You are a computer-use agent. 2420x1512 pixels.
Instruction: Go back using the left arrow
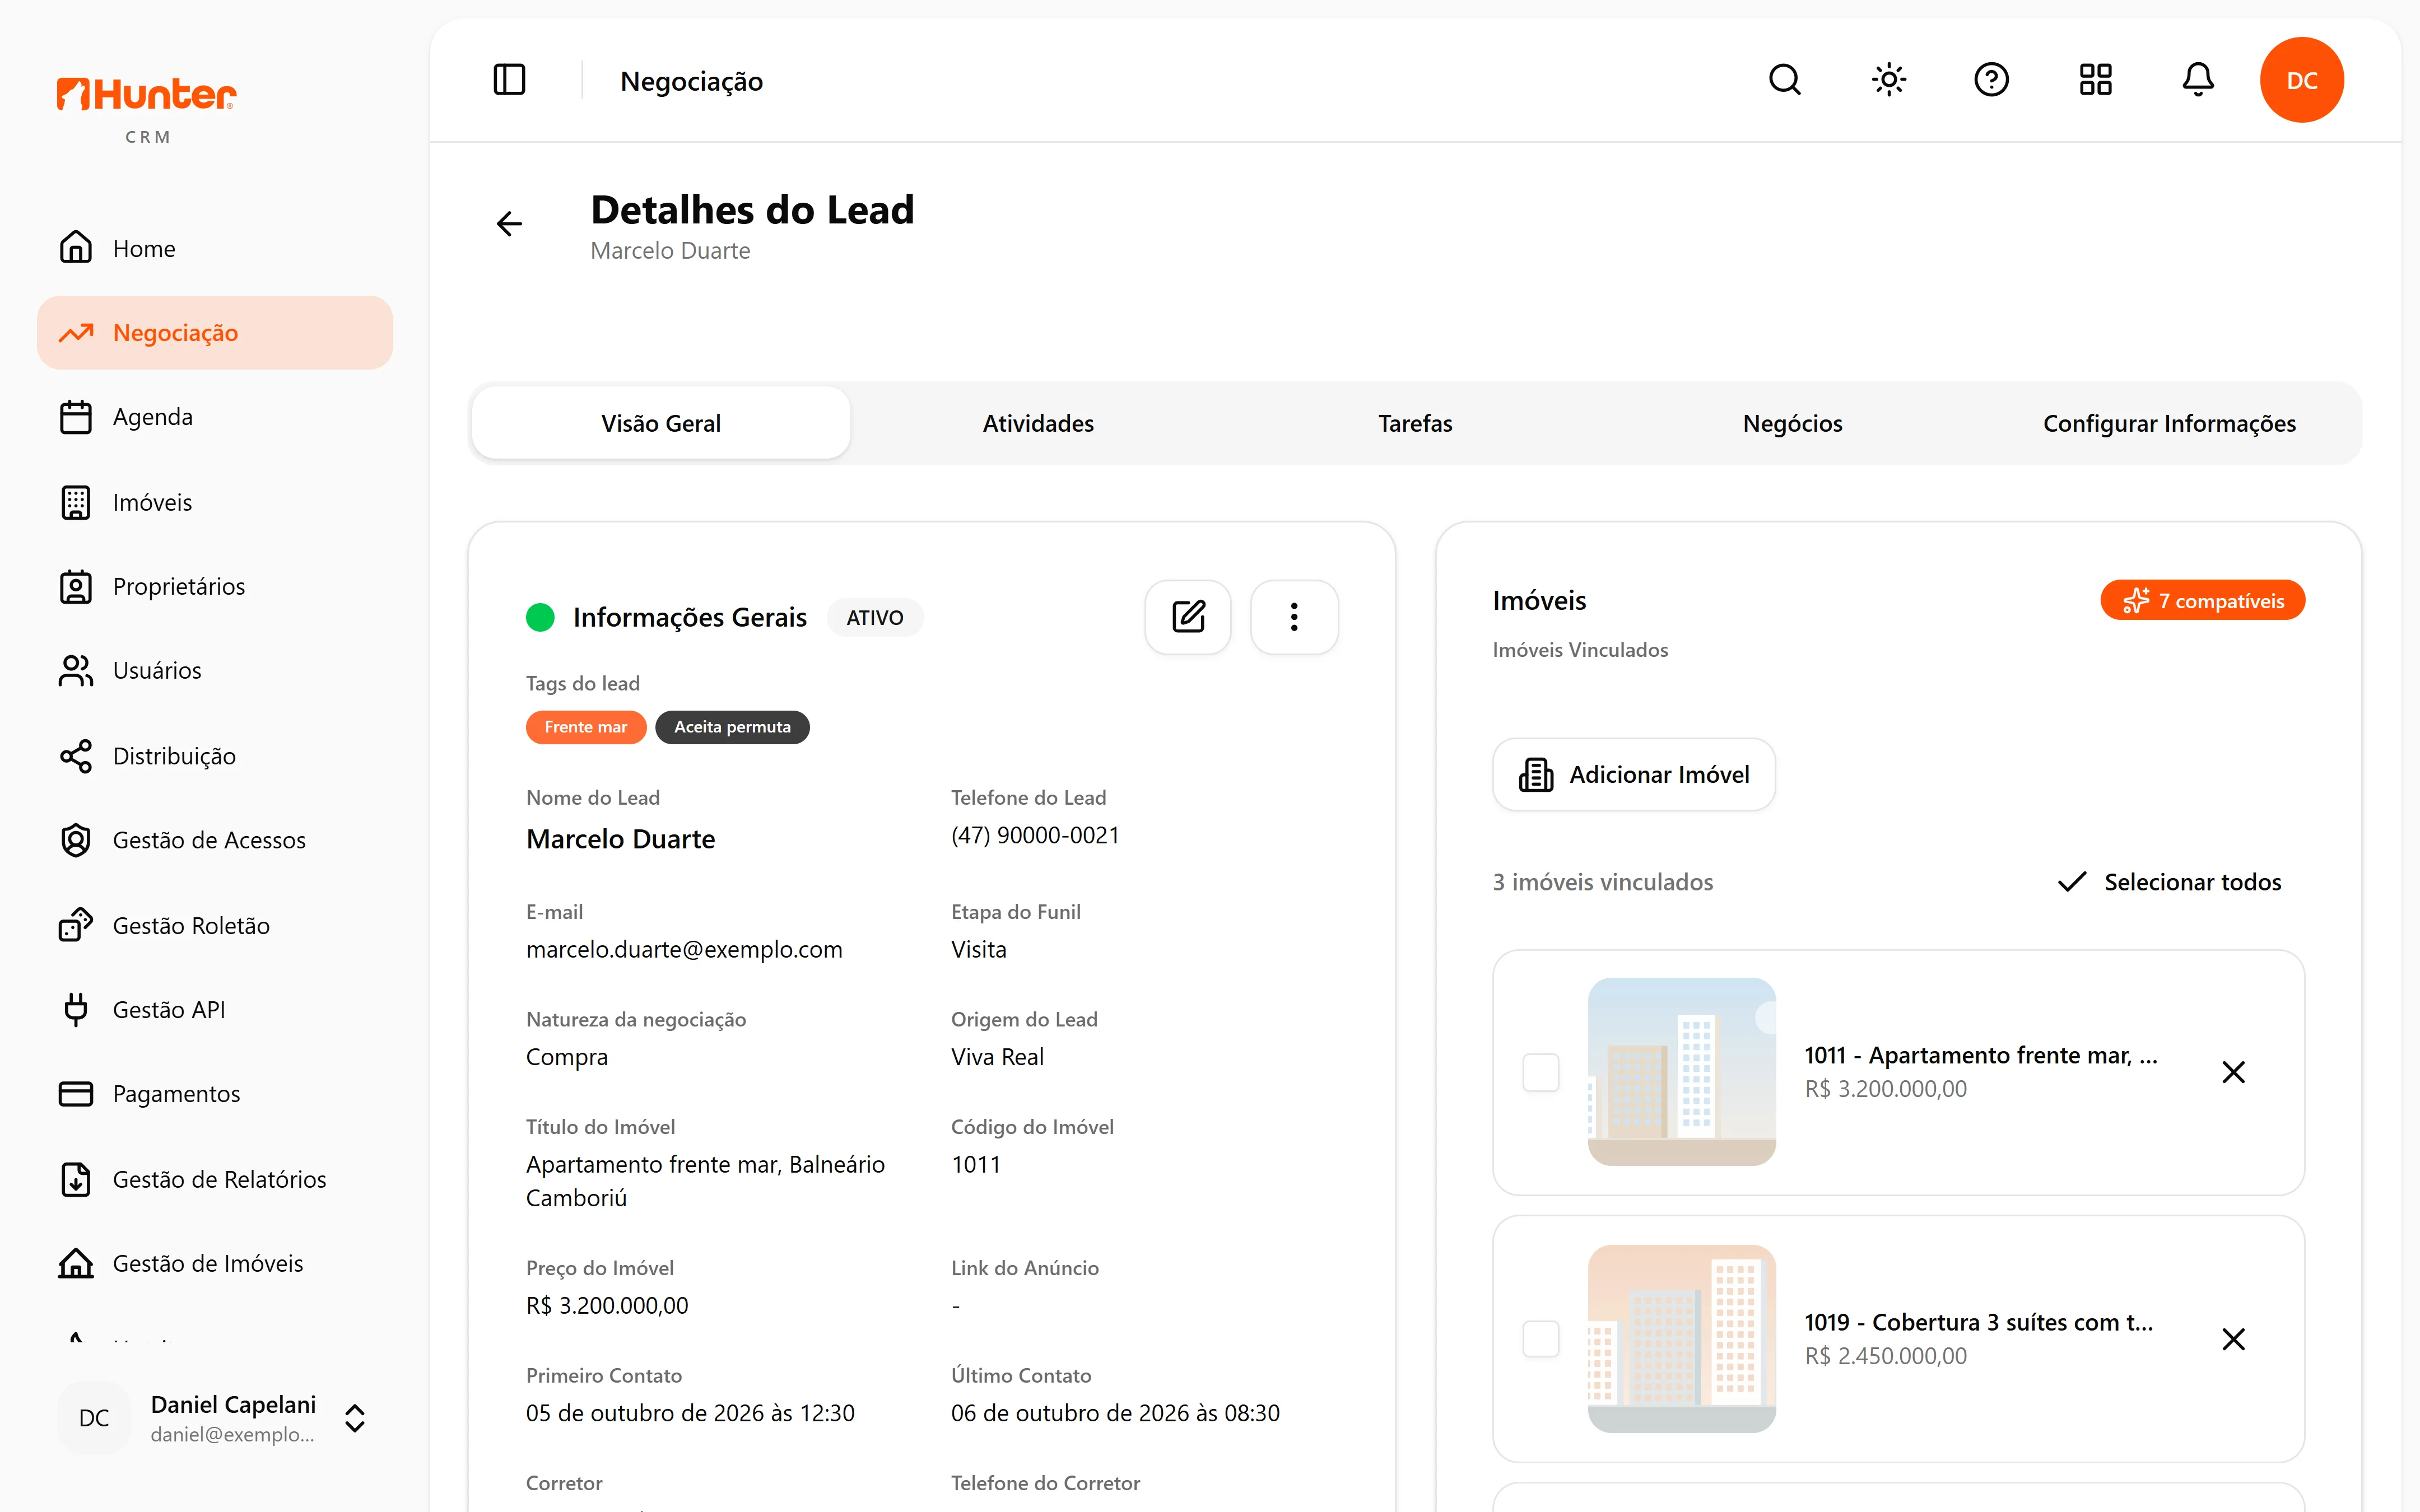tap(509, 223)
